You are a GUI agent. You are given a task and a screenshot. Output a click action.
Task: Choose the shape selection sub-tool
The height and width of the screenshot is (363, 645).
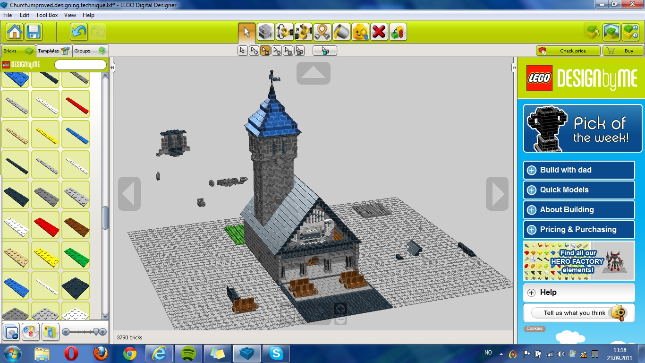[x=288, y=51]
